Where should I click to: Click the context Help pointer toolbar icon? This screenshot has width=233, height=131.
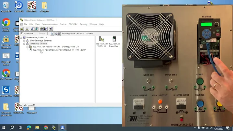(51, 29)
